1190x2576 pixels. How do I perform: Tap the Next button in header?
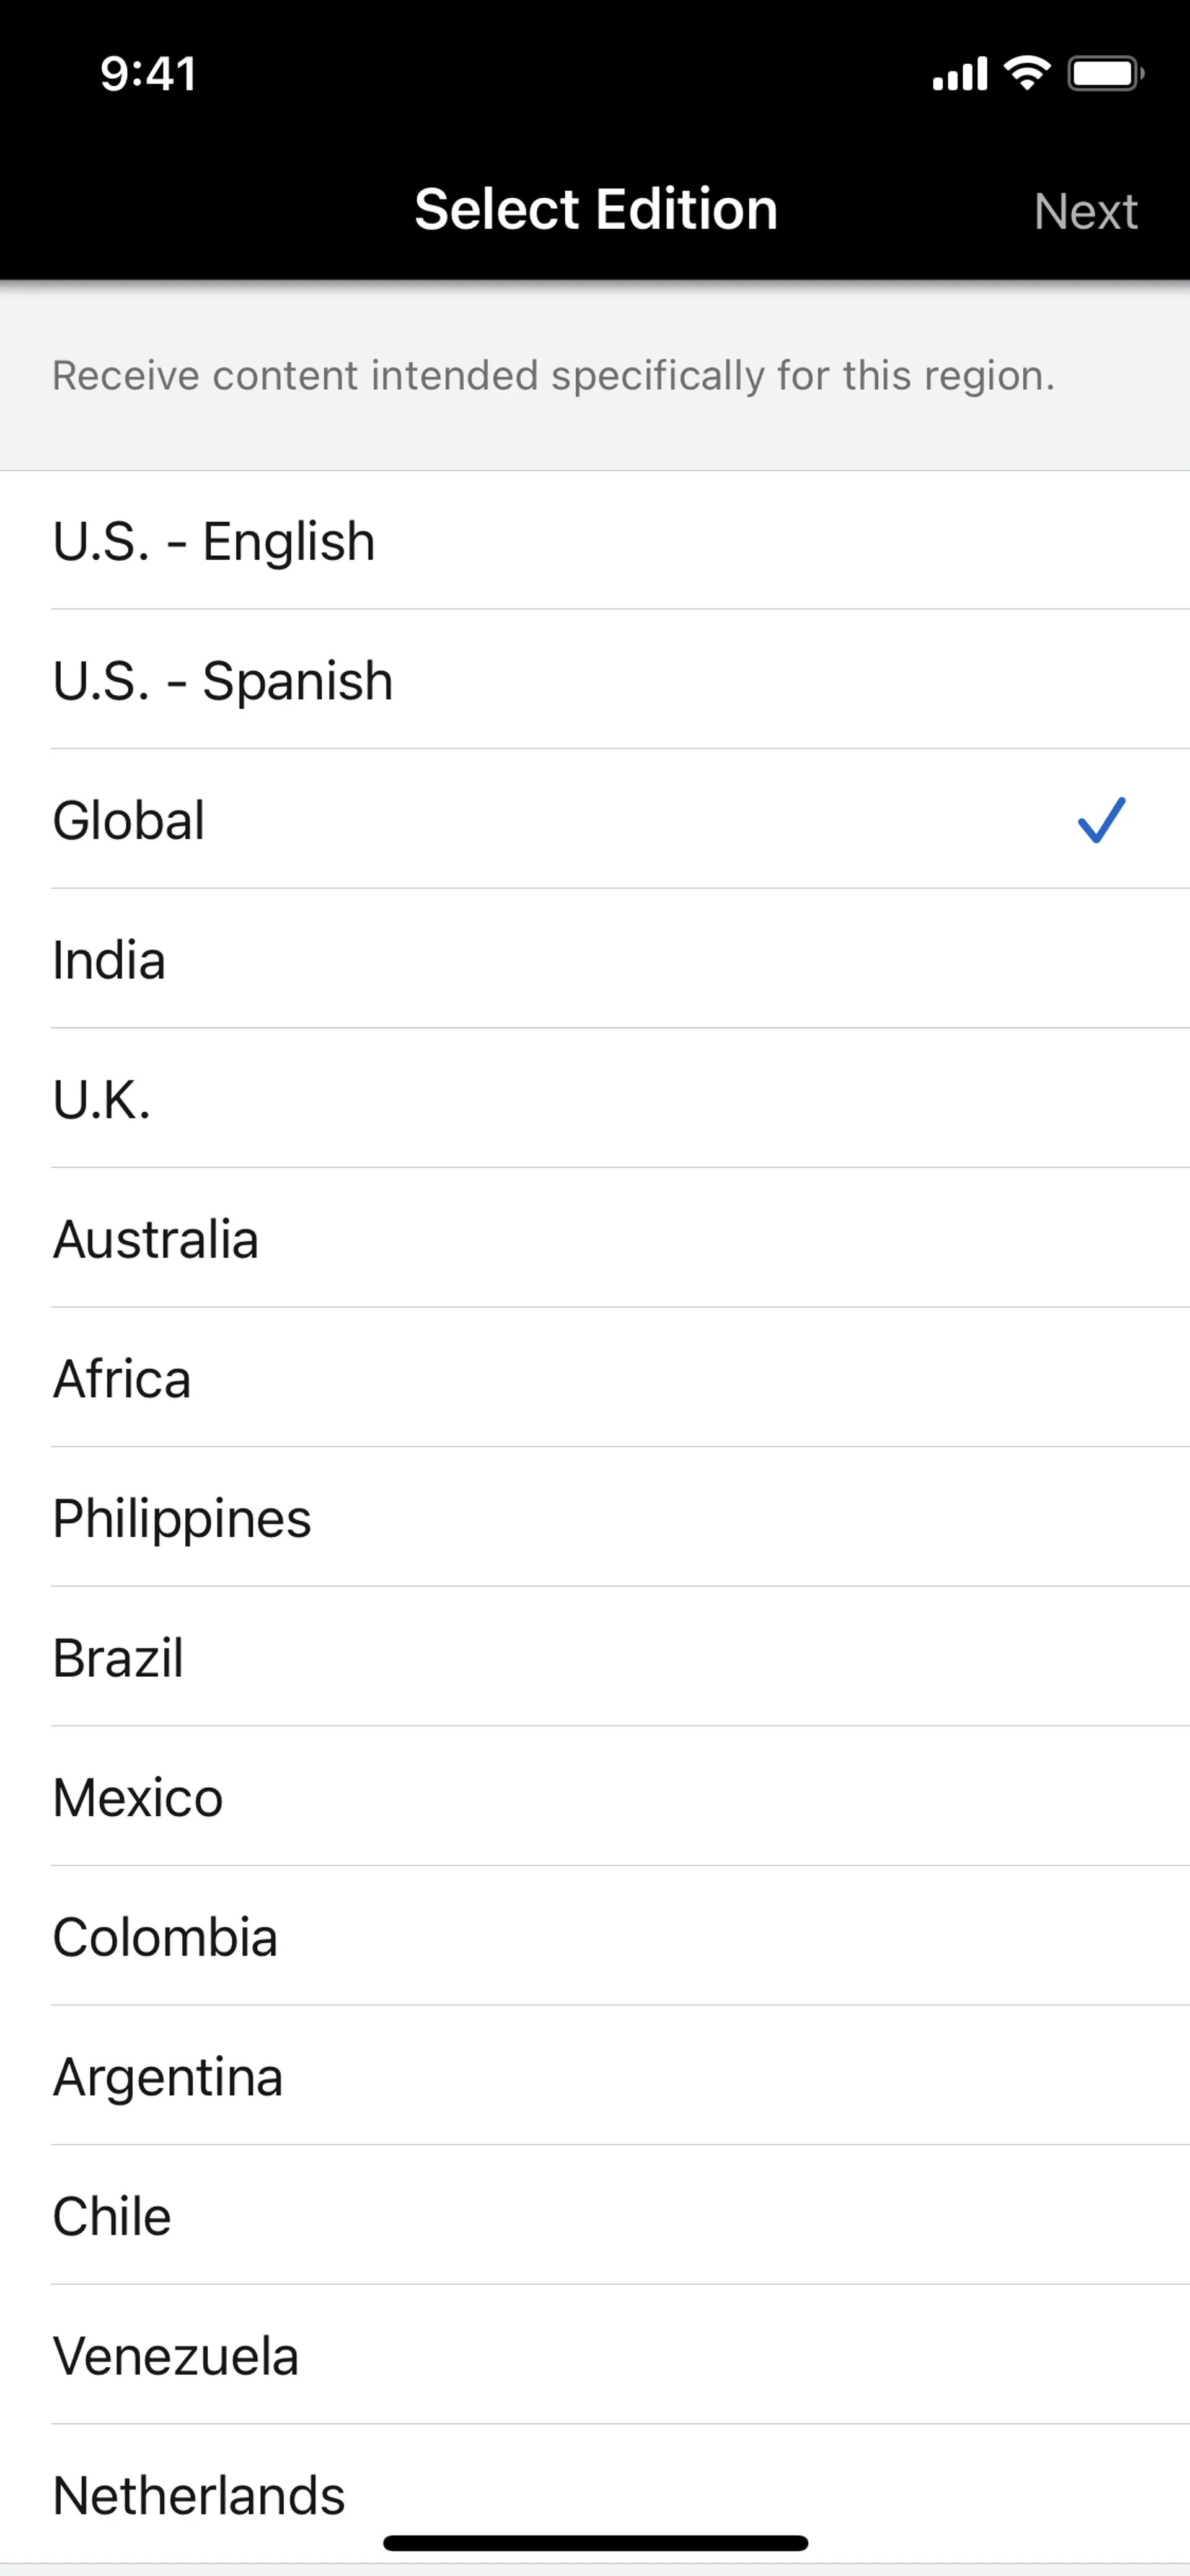(1085, 211)
